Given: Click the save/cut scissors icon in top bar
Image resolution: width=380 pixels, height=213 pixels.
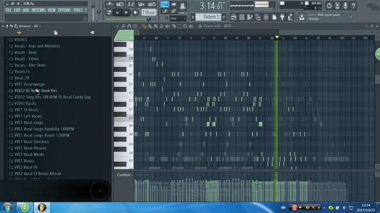Looking at the screenshot, I should [x=337, y=5].
